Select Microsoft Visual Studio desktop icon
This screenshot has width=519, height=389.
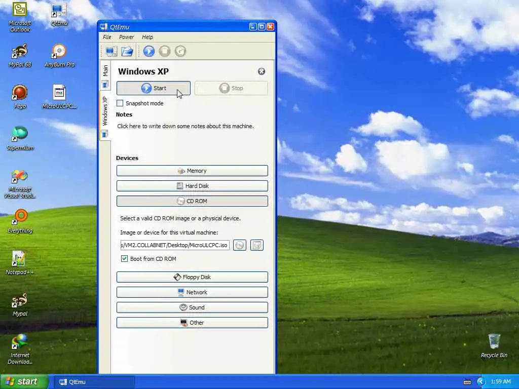coord(20,184)
